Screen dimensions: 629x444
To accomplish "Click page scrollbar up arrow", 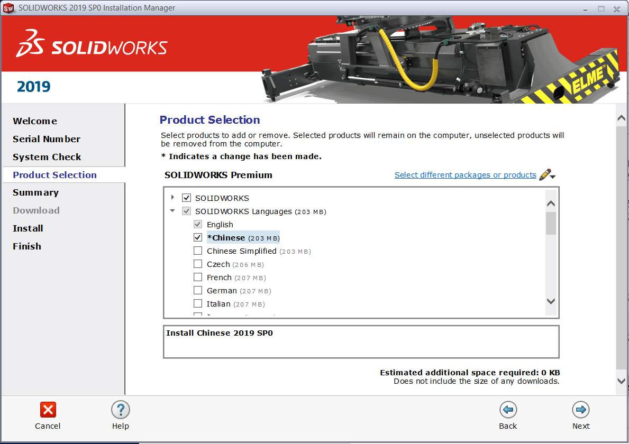I will tap(621, 118).
